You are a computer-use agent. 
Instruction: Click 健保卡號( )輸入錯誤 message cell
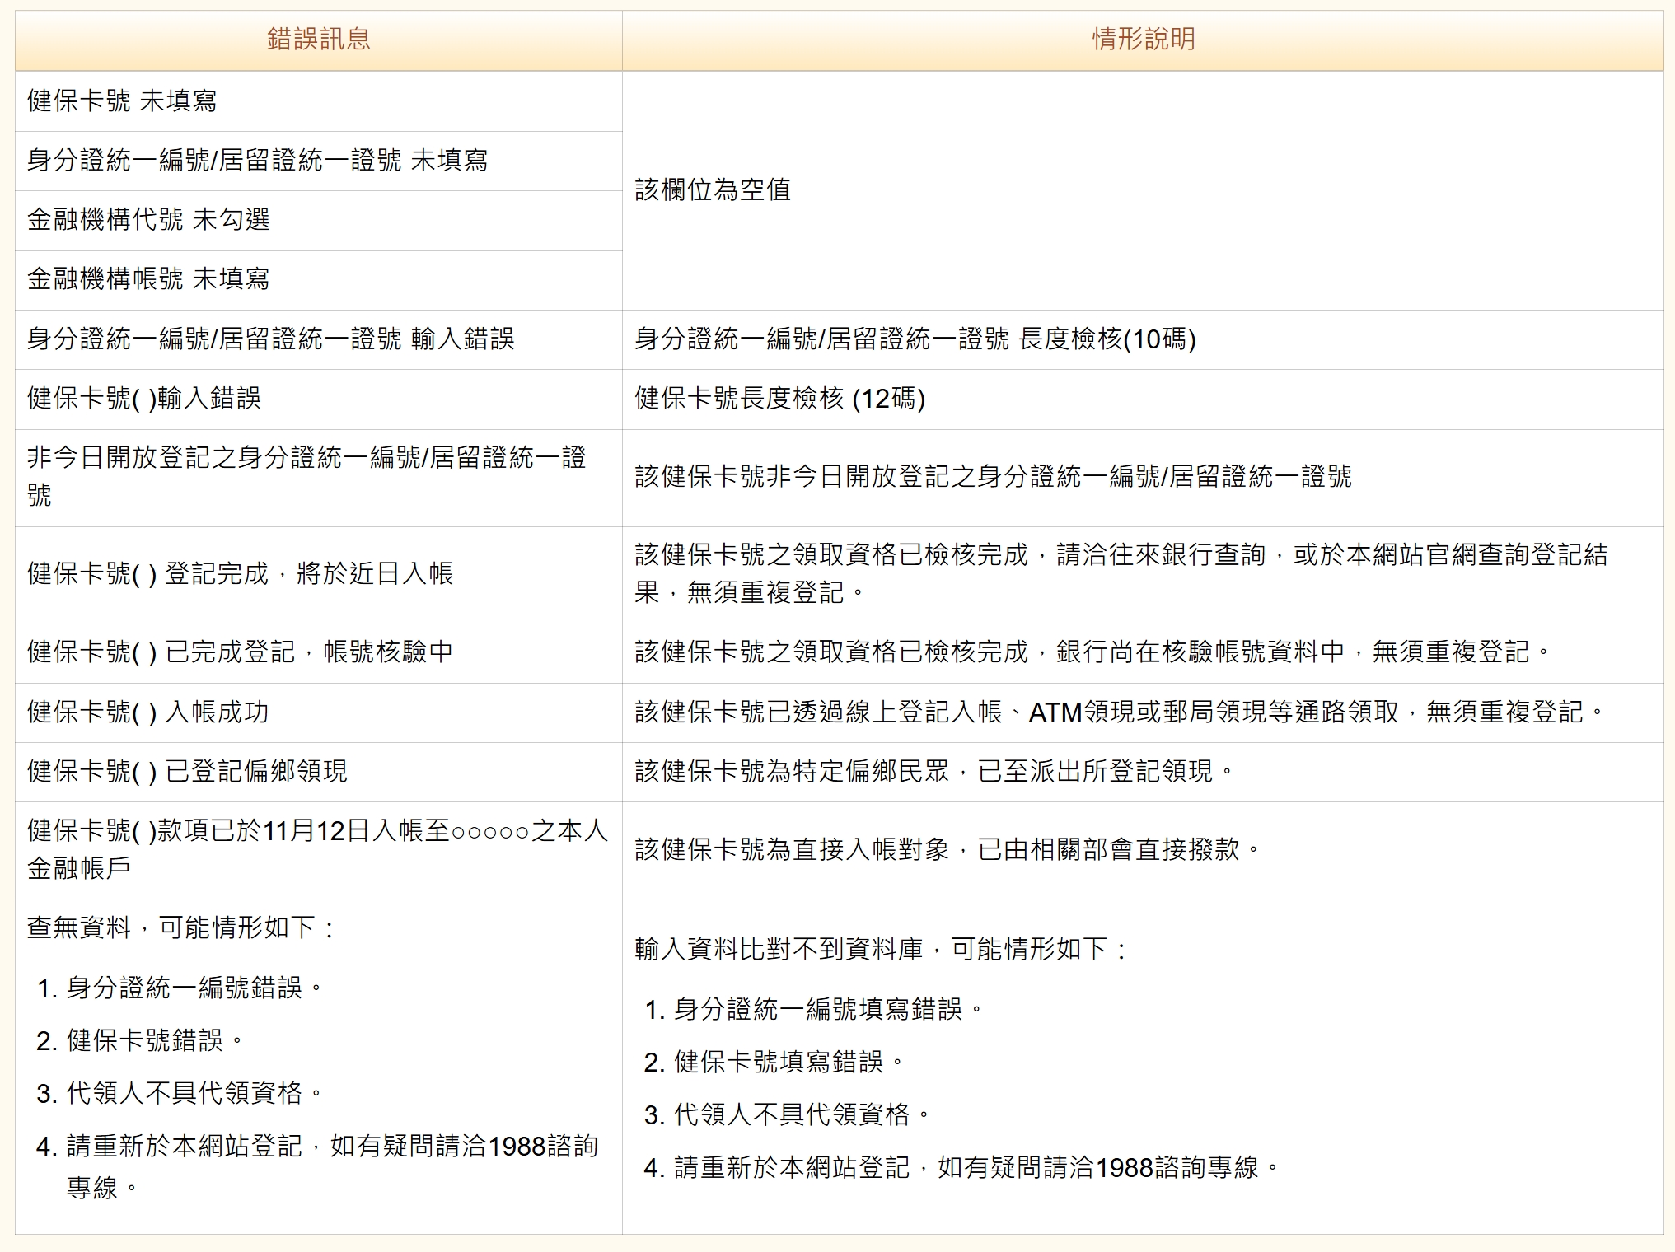pyautogui.click(x=144, y=399)
